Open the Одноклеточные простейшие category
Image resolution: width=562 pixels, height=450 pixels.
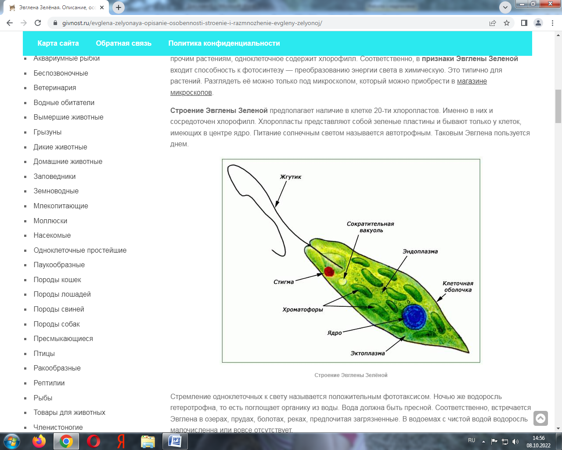(x=80, y=250)
